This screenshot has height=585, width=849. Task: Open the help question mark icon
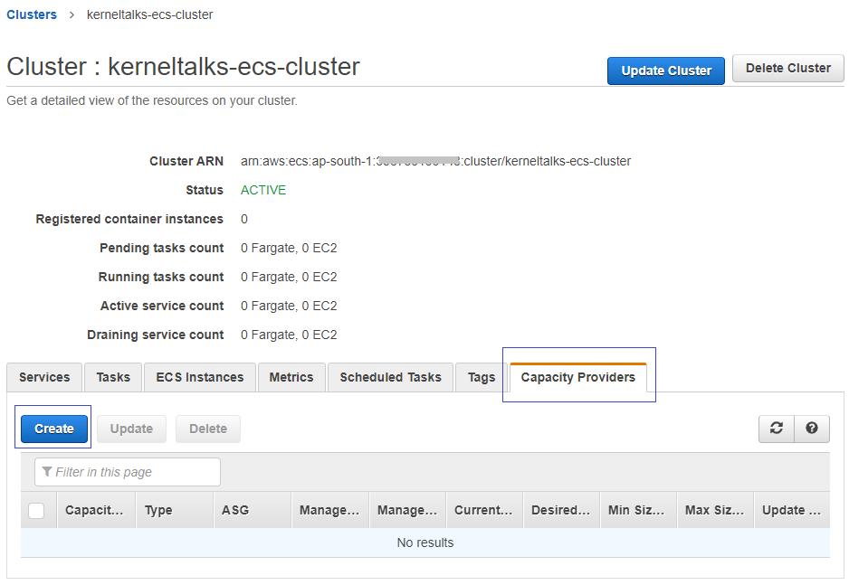point(812,429)
